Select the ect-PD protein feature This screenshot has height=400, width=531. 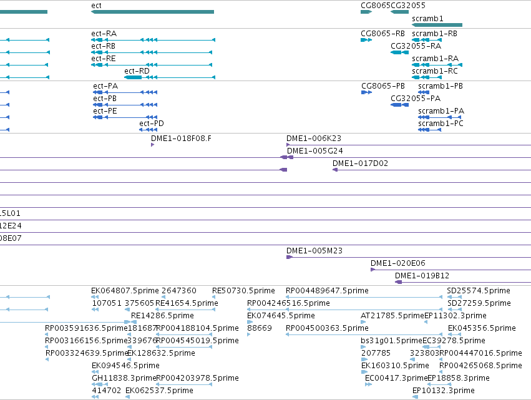tap(148, 130)
